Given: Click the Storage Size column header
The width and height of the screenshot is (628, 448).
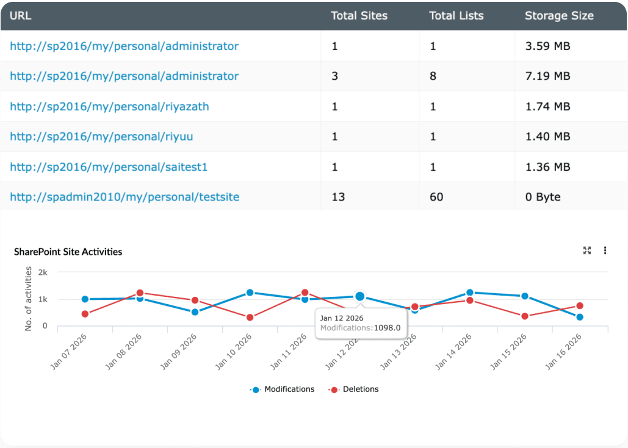Looking at the screenshot, I should point(559,16).
